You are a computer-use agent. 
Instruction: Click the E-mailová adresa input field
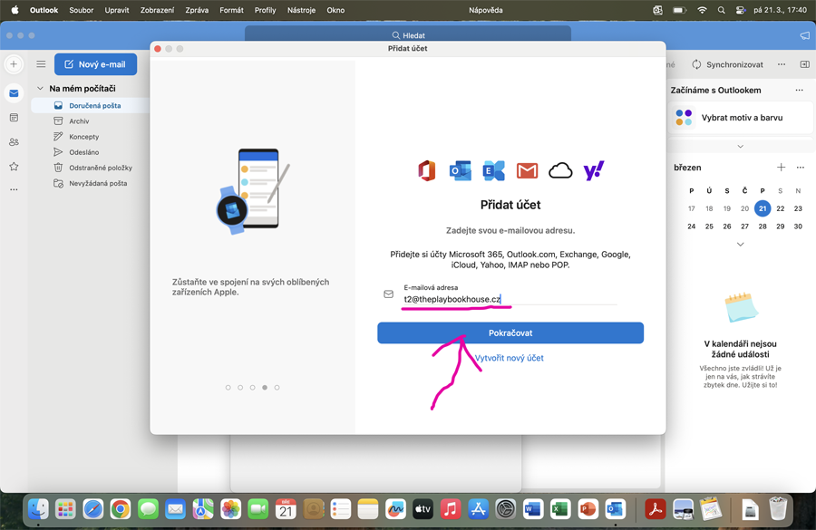(x=508, y=299)
